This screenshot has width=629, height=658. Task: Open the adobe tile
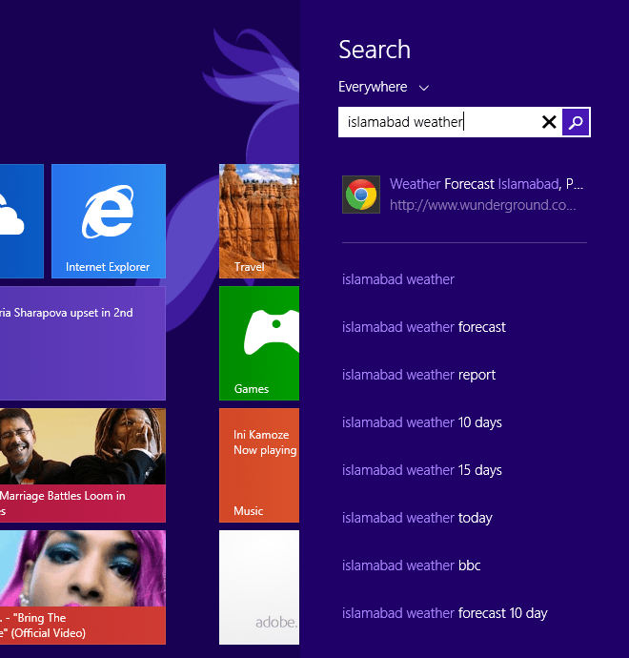[x=259, y=587]
